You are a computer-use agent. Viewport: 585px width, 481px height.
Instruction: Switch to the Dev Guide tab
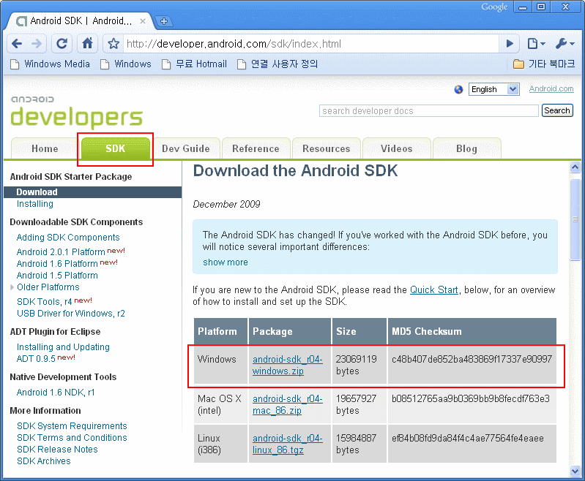coord(186,148)
